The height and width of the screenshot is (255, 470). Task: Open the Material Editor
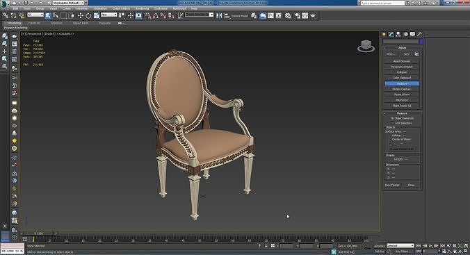pyautogui.click(x=288, y=15)
